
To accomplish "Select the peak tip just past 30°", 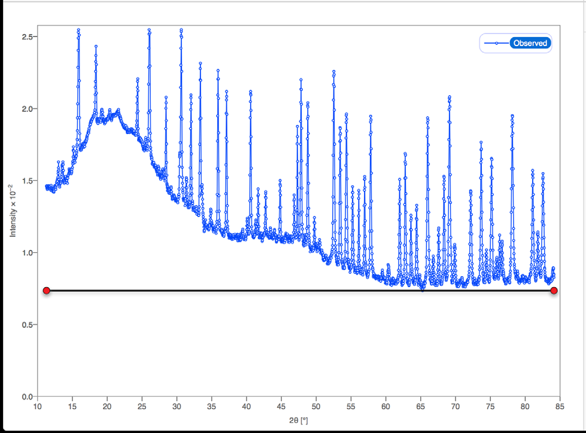I will click(x=181, y=30).
